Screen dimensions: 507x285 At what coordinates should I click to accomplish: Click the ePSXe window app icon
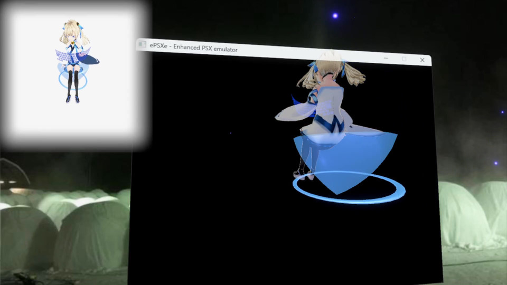pos(142,44)
